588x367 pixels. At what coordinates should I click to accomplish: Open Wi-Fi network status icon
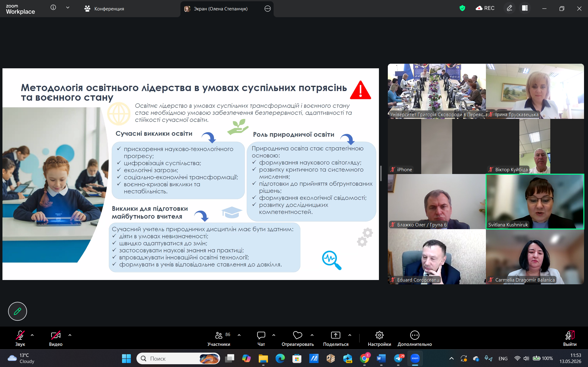pos(517,358)
